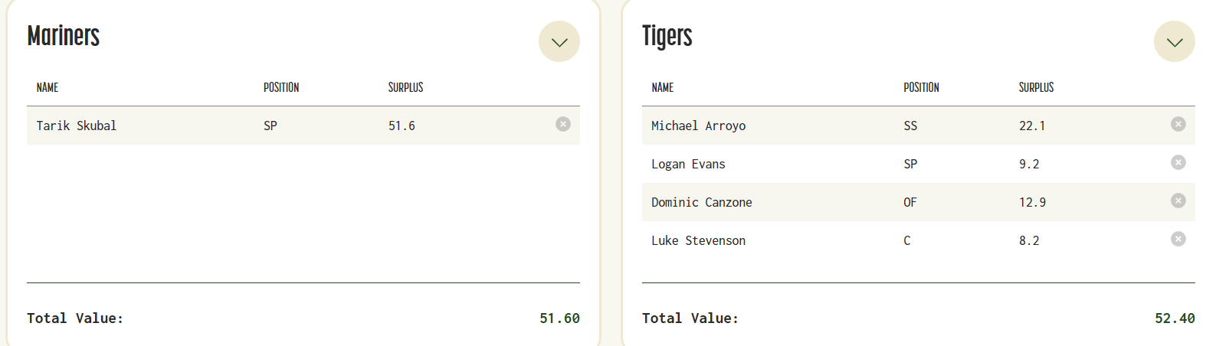The height and width of the screenshot is (346, 1206).
Task: Select the Michael Arroyo player name
Action: click(x=698, y=126)
